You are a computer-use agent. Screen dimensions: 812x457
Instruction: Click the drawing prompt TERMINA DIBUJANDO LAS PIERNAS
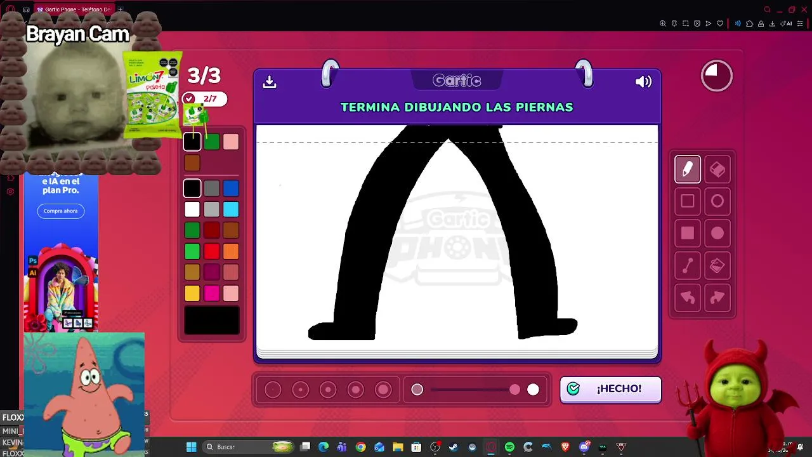tap(457, 107)
